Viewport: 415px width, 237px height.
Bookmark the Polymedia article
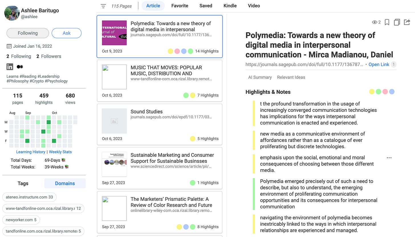coord(387,22)
